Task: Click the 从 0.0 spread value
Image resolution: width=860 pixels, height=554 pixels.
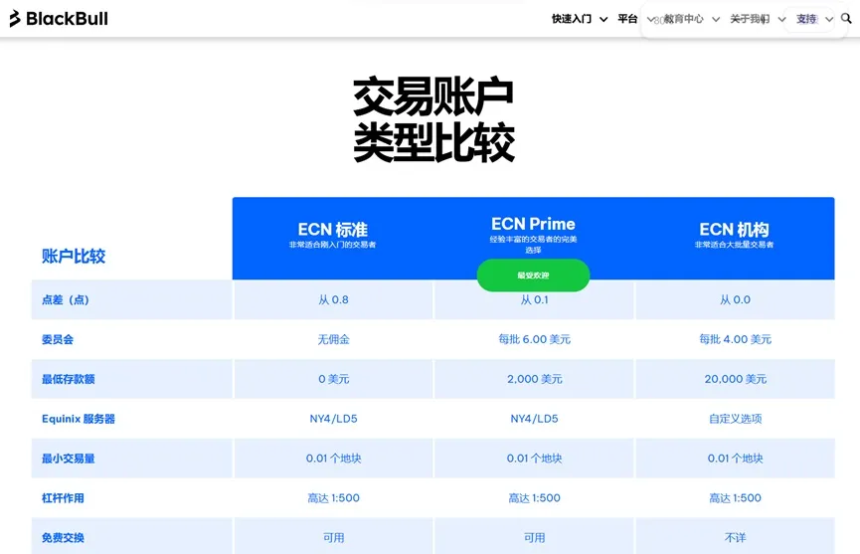Action: (x=735, y=300)
